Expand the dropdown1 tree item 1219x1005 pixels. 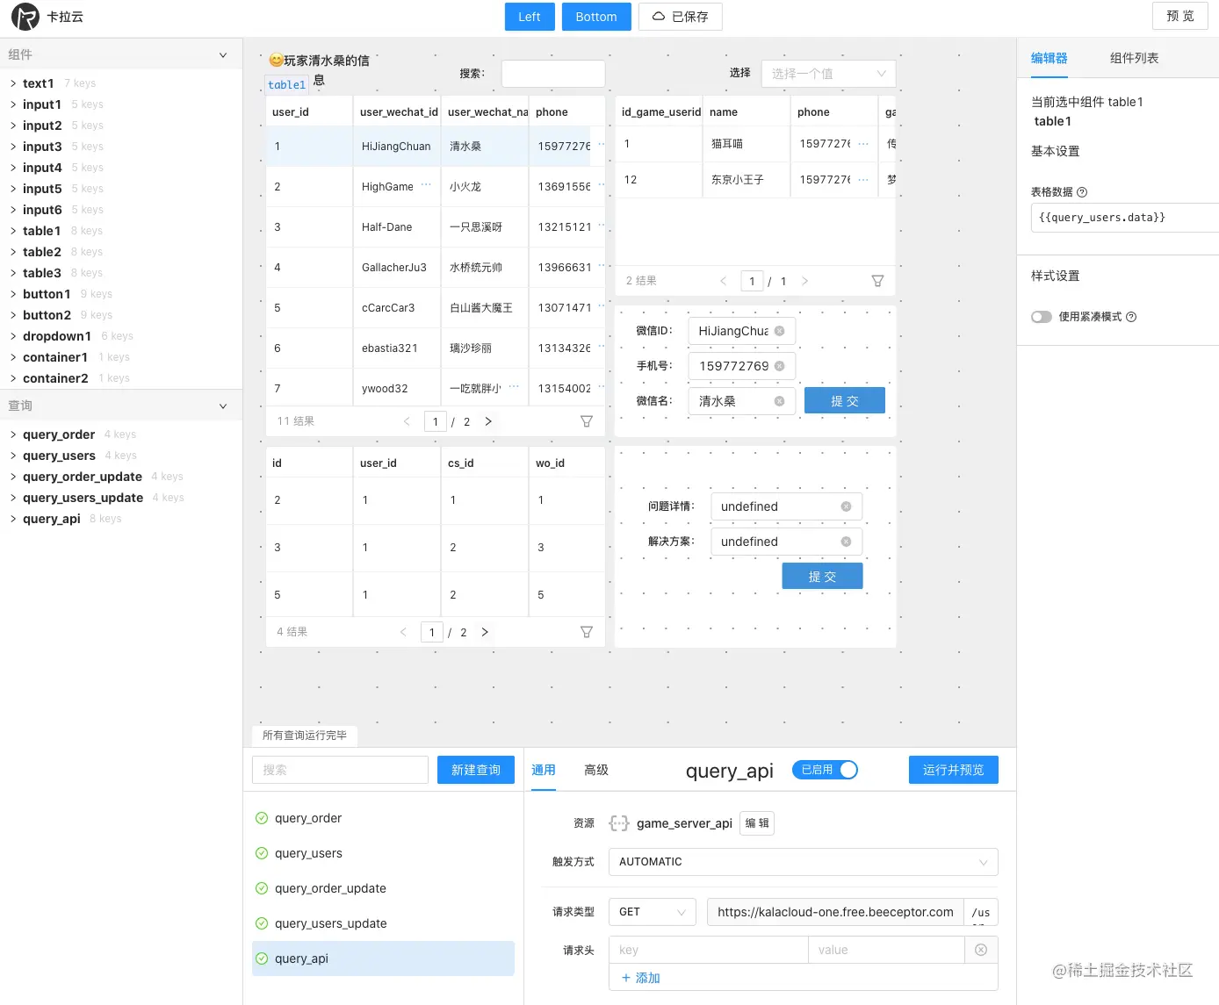coord(13,336)
